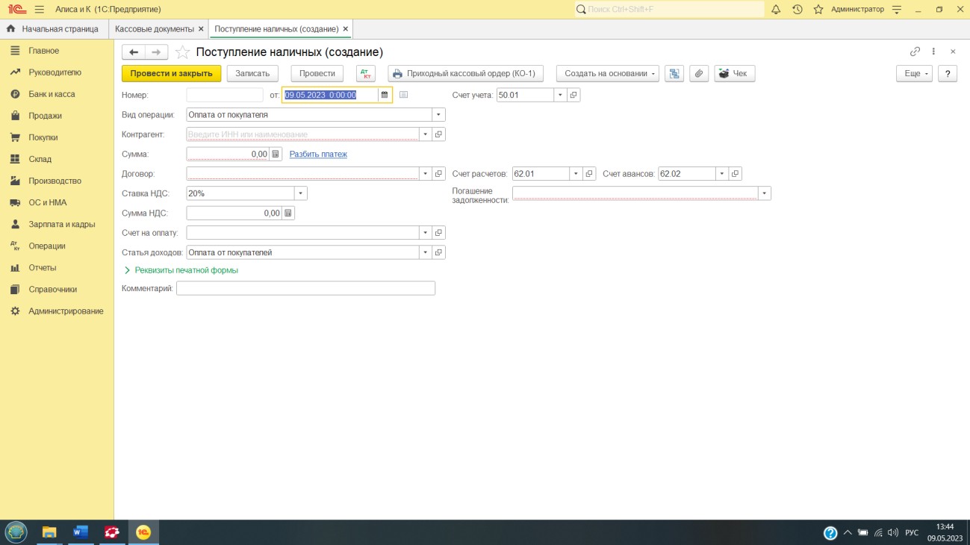Screen dimensions: 970x545
Task: Open help question mark button
Action: point(948,73)
